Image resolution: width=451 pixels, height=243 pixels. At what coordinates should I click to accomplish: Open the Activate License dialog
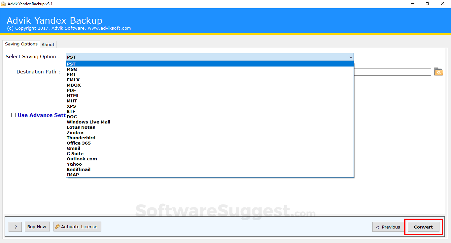click(x=77, y=227)
